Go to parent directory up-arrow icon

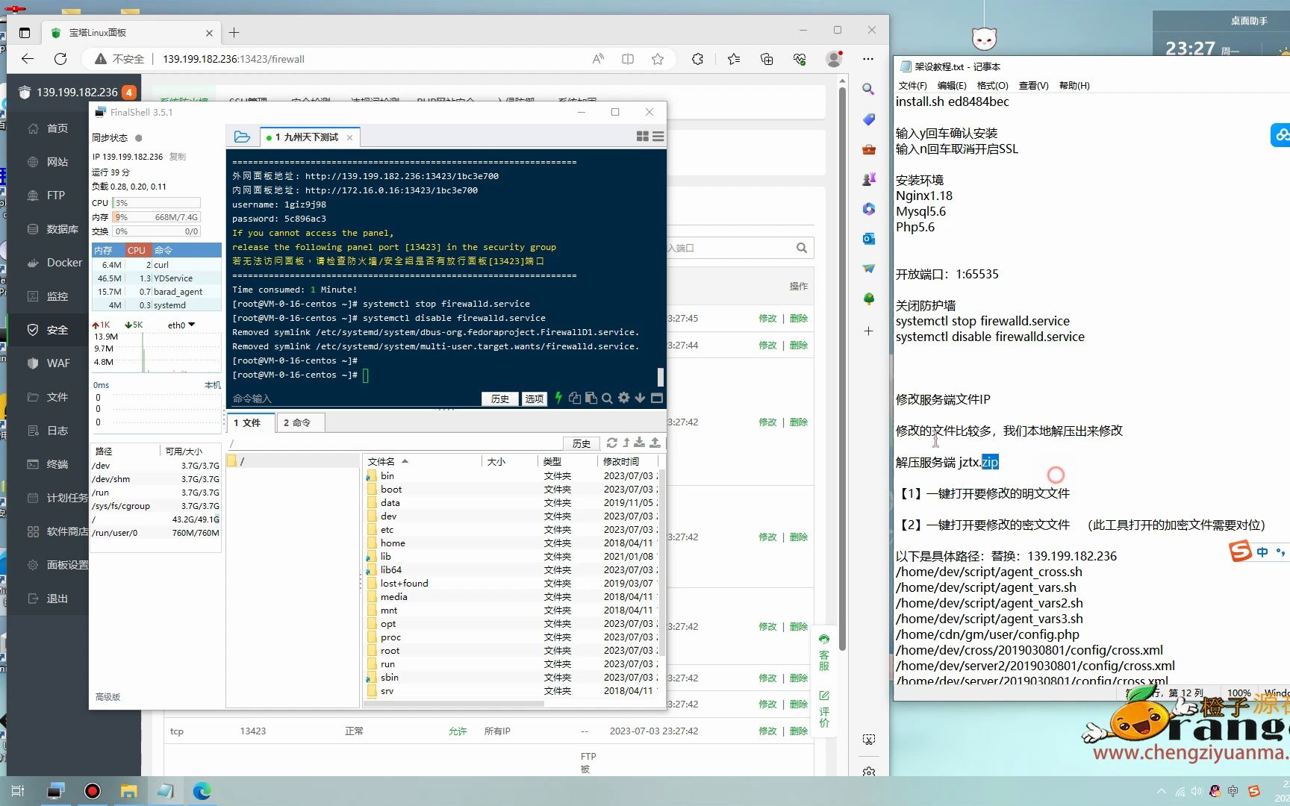[x=626, y=443]
